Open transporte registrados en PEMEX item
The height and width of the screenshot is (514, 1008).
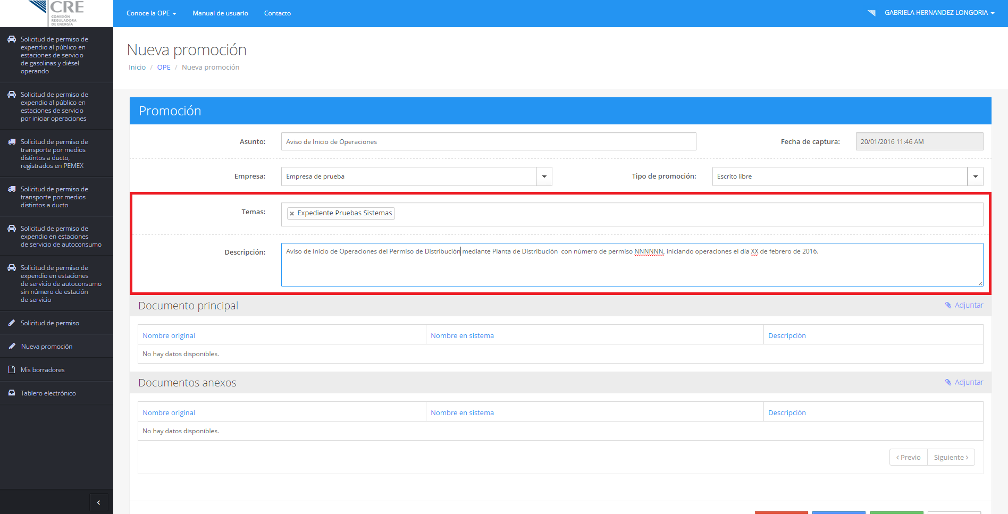pyautogui.click(x=56, y=154)
